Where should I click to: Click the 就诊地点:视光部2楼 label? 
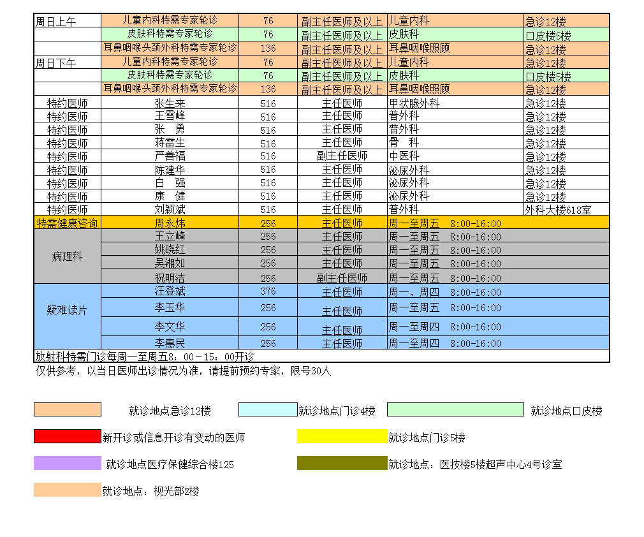[150, 490]
